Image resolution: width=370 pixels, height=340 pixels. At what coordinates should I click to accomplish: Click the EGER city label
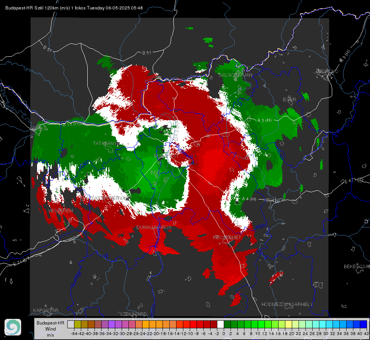pos(289,100)
